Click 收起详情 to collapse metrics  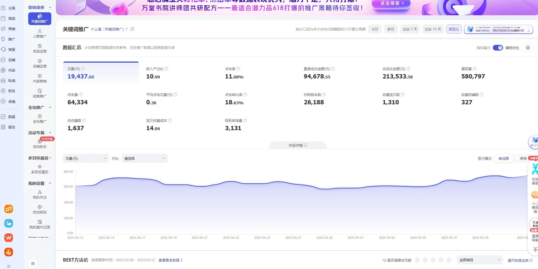[x=298, y=145]
